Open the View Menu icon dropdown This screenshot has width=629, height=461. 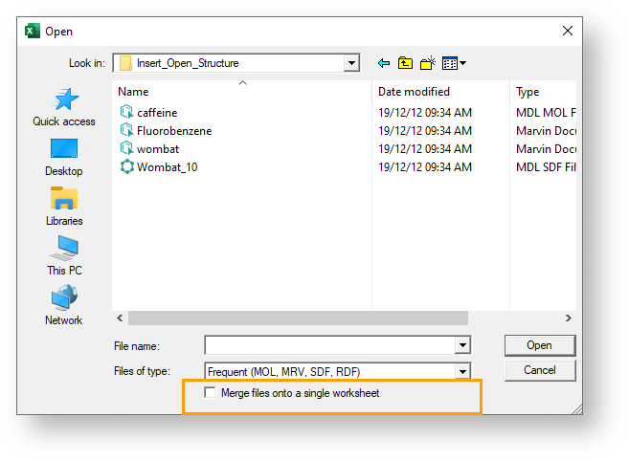pos(454,63)
